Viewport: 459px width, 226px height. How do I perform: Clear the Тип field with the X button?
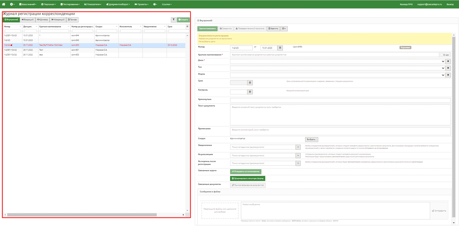(448, 68)
